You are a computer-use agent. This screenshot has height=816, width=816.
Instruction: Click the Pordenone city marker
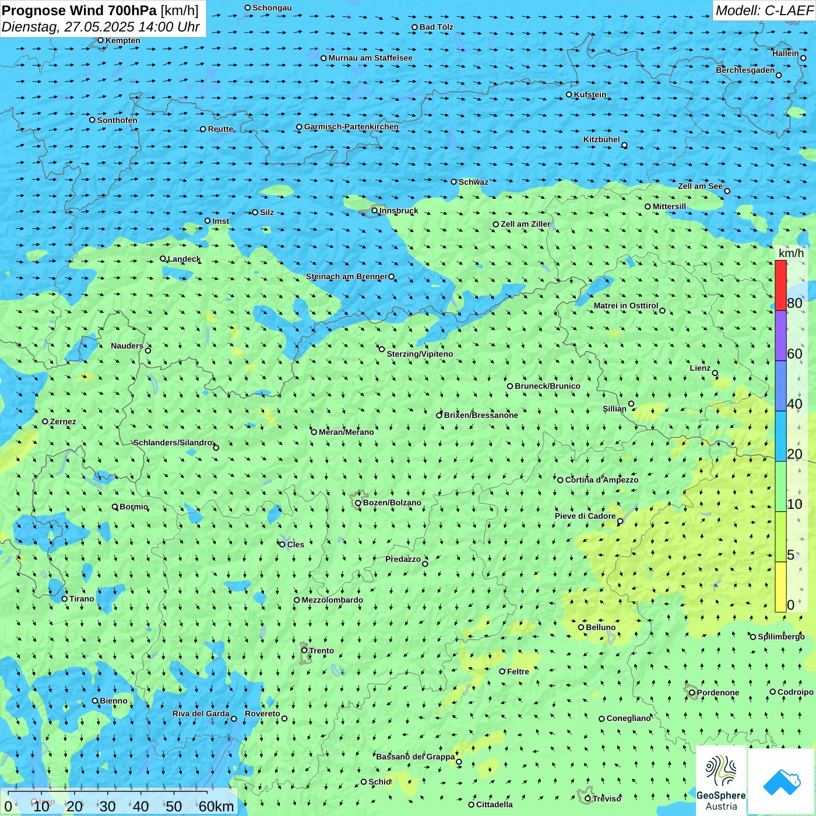(x=692, y=692)
